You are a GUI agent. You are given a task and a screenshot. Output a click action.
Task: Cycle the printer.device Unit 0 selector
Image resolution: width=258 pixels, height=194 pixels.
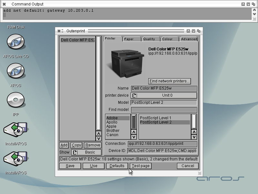click(164, 95)
